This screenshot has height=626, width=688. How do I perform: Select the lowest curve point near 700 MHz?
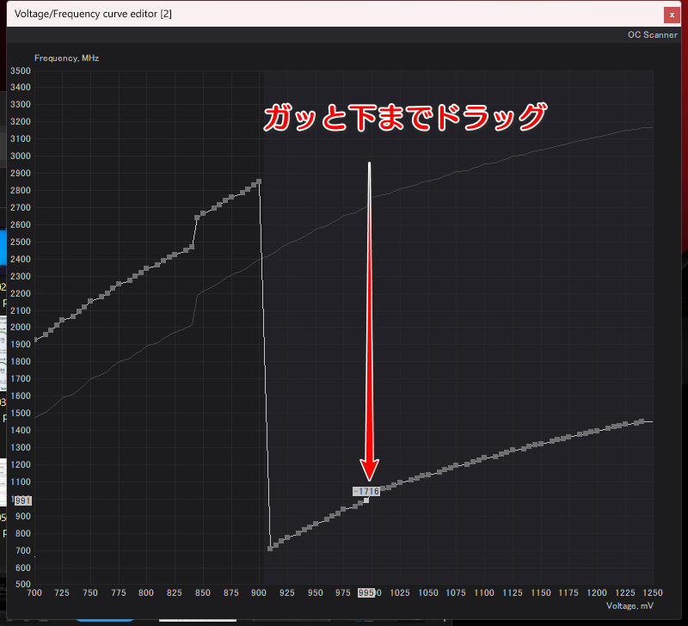click(271, 548)
